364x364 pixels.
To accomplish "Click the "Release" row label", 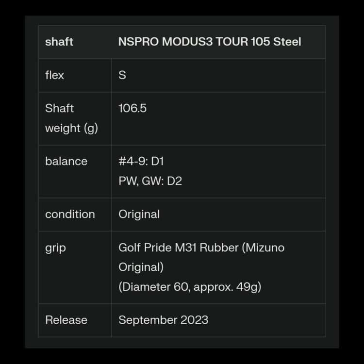I will coord(66,320).
